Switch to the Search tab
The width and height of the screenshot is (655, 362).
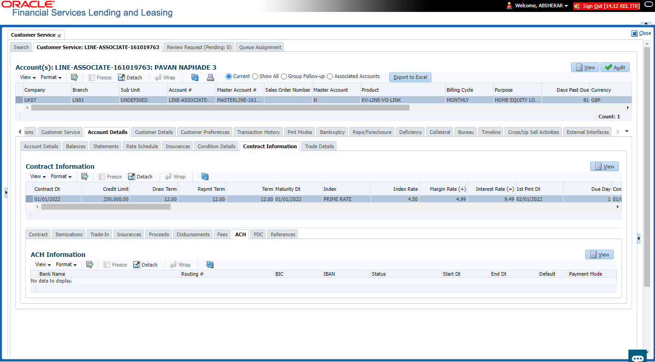point(21,47)
